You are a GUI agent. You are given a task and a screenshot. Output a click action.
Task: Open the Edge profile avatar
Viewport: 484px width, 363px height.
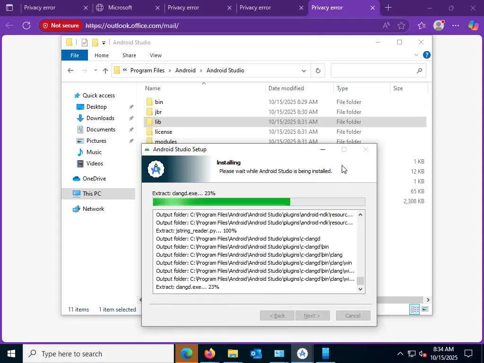pyautogui.click(x=439, y=26)
